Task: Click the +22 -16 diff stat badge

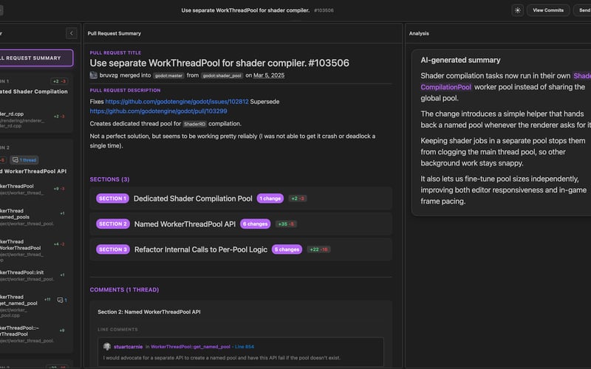Action: click(318, 249)
